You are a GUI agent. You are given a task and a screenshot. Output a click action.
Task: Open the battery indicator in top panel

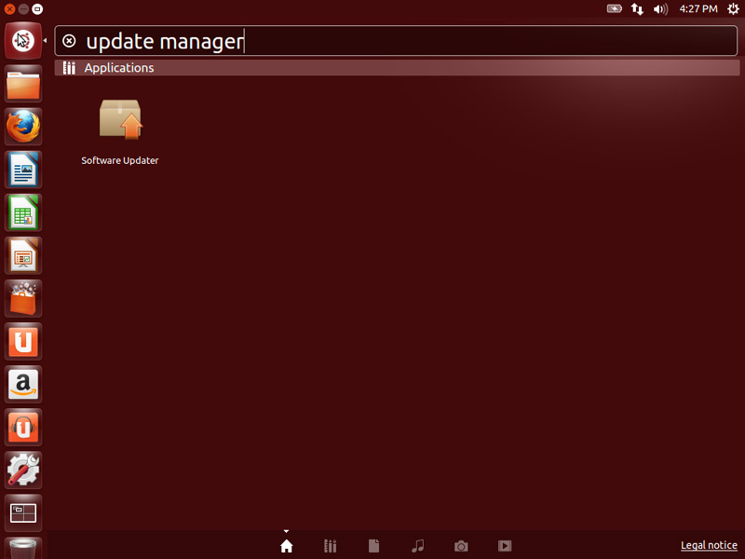[x=615, y=8]
